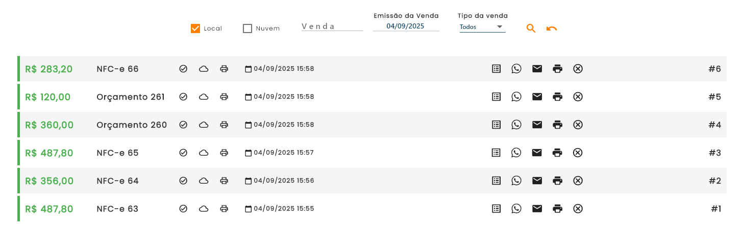Click the Orçamento 261 sale label
Screen dimensions: 744x232
pyautogui.click(x=130, y=97)
